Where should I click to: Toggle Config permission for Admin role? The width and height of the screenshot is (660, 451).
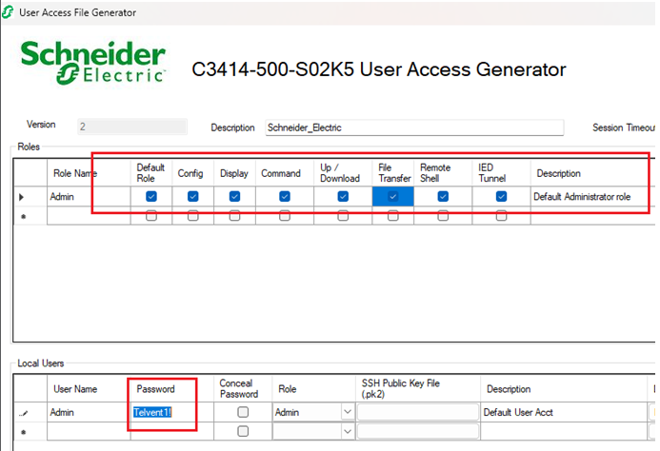click(192, 196)
